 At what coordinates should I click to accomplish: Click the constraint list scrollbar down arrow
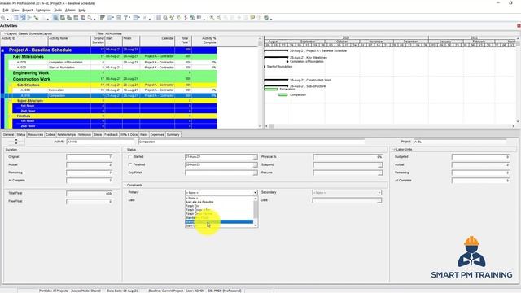[256, 225]
